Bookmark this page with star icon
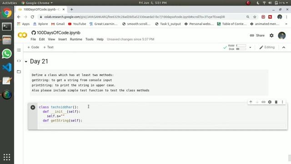291x164 pixels. [x=255, y=17]
